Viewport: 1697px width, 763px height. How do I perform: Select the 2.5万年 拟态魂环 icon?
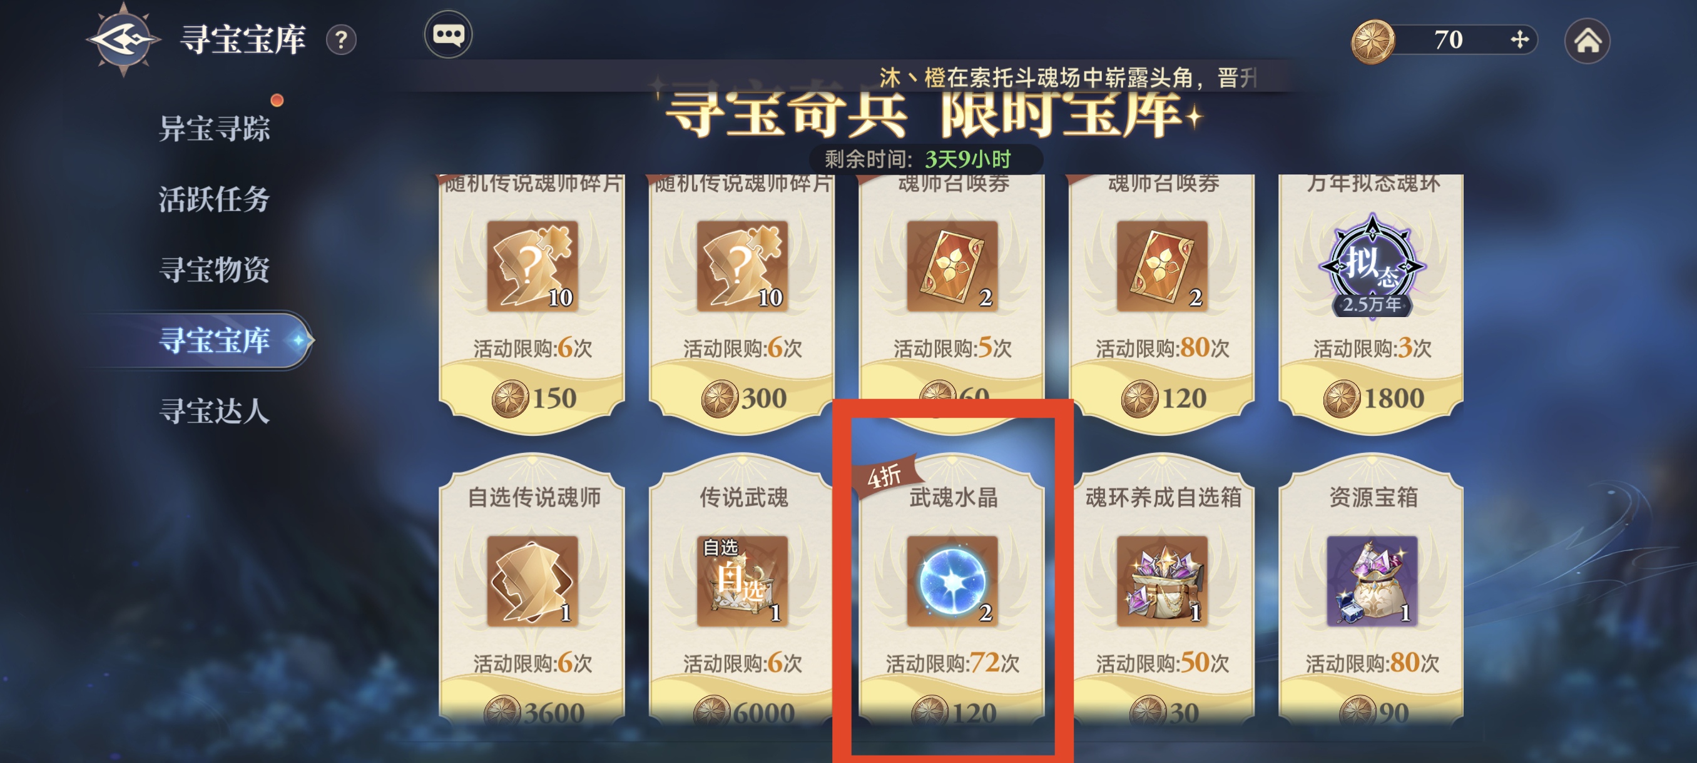(1372, 266)
